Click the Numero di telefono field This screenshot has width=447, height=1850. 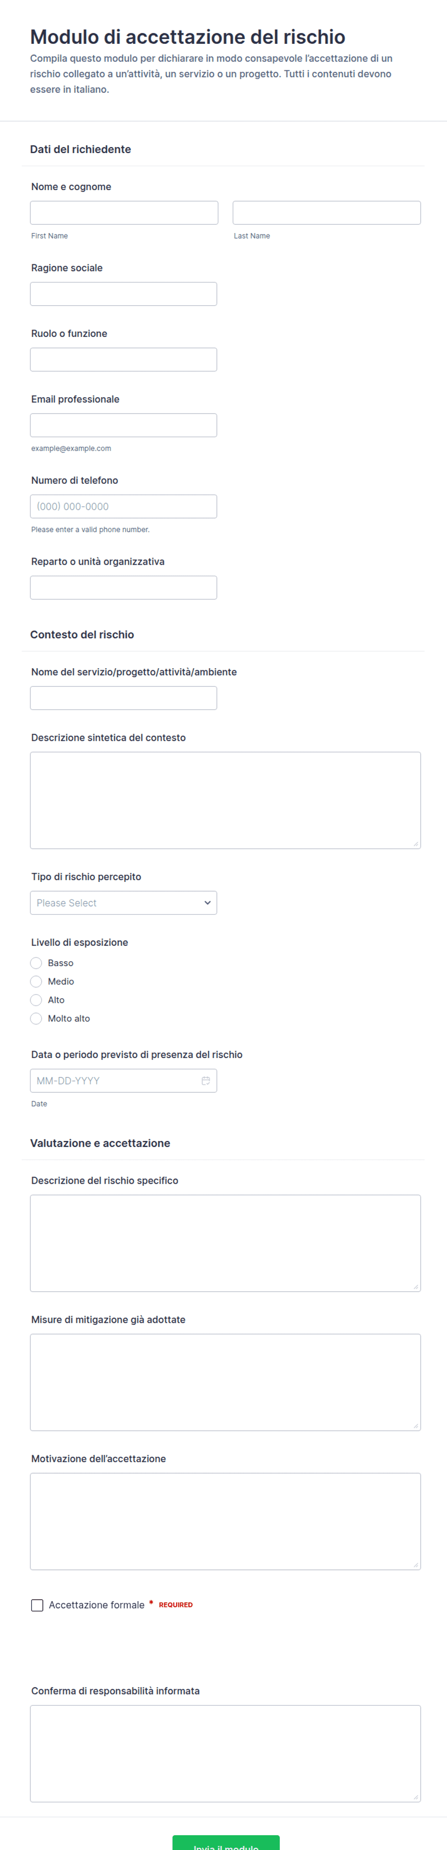(x=124, y=506)
